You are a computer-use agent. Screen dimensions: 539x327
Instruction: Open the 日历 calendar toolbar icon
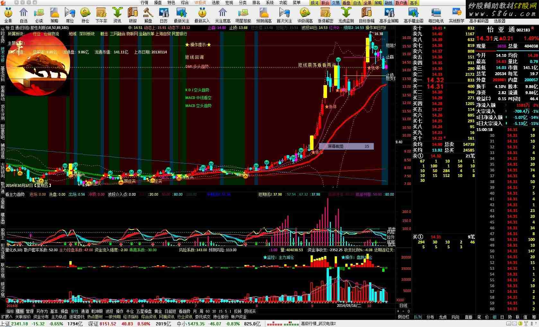(164, 15)
